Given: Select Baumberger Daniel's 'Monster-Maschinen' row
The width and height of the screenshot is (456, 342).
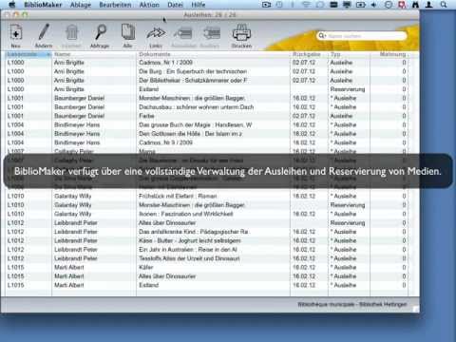Looking at the screenshot, I should pos(207,98).
